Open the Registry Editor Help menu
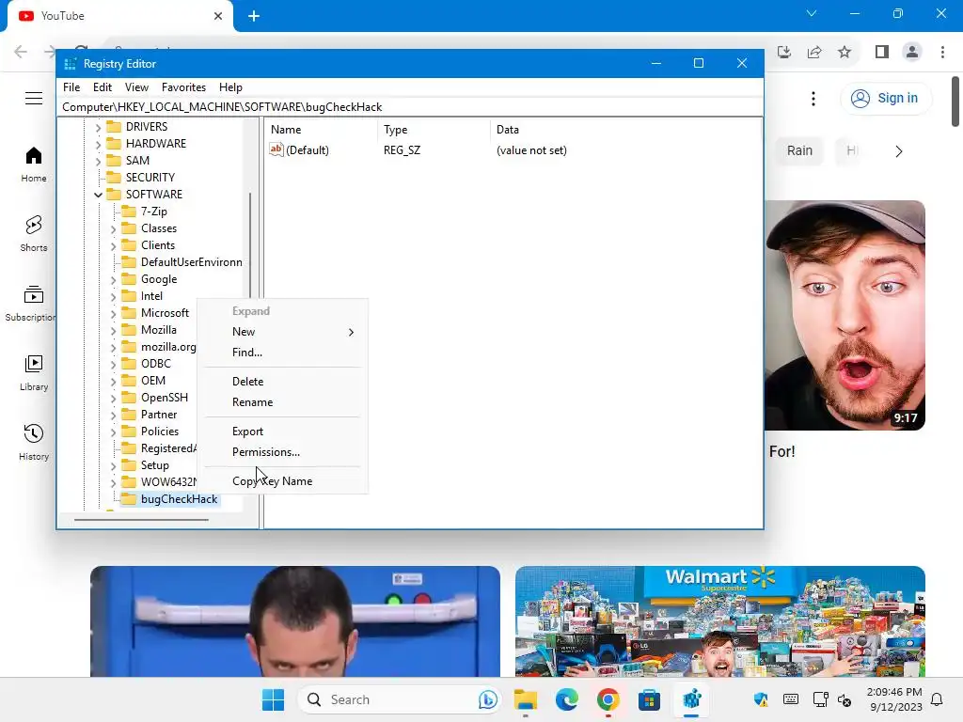Screen dimensions: 963x722 point(231,87)
